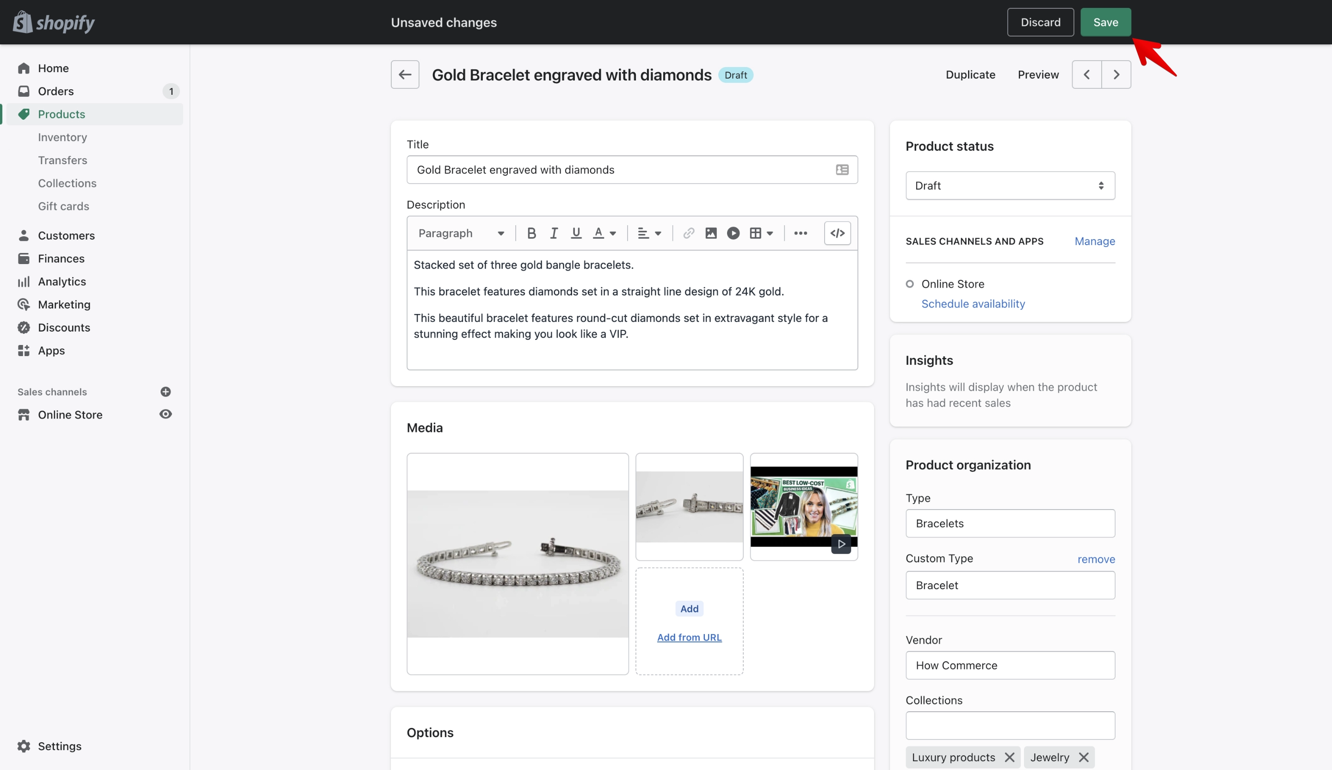Open Gift cards submenu item
The width and height of the screenshot is (1332, 770).
[x=63, y=206]
